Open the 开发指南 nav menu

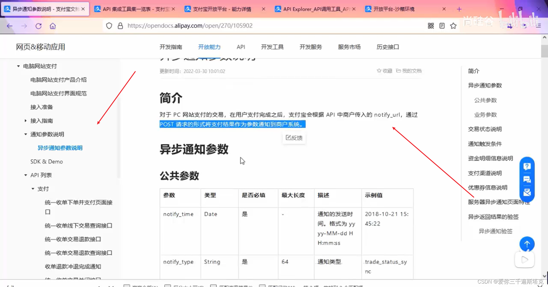coord(171,47)
